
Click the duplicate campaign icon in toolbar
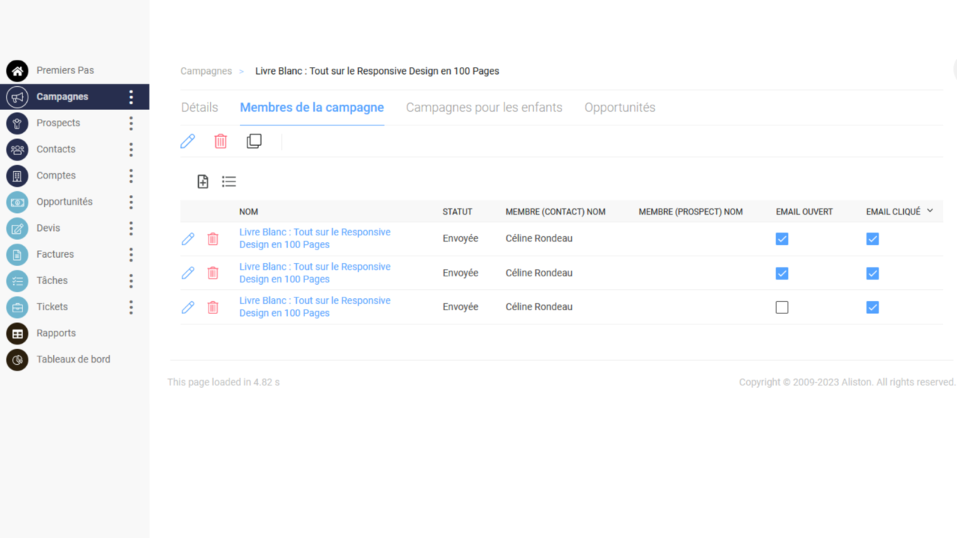point(254,141)
